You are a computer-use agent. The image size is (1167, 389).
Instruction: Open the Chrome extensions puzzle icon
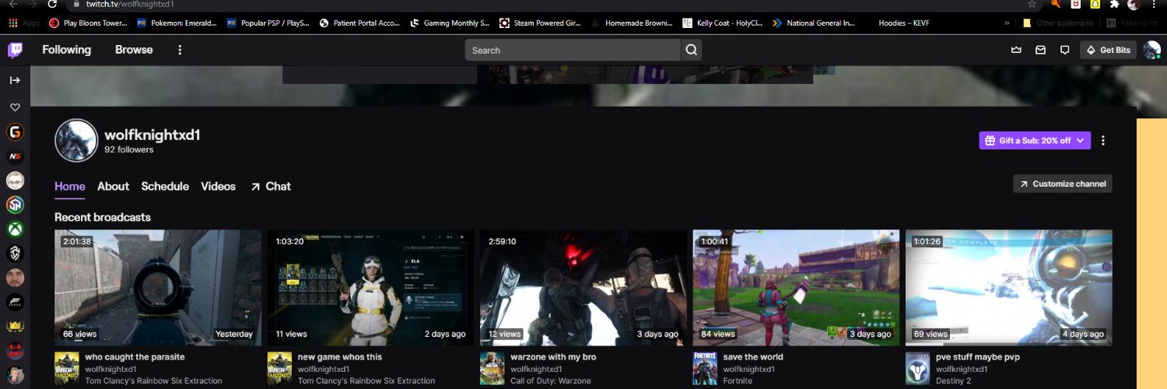(1113, 5)
